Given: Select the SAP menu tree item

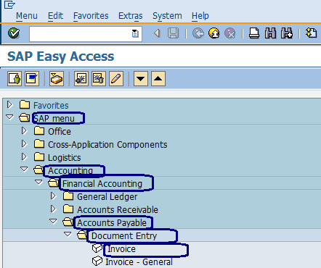Looking at the screenshot, I should (x=54, y=118).
